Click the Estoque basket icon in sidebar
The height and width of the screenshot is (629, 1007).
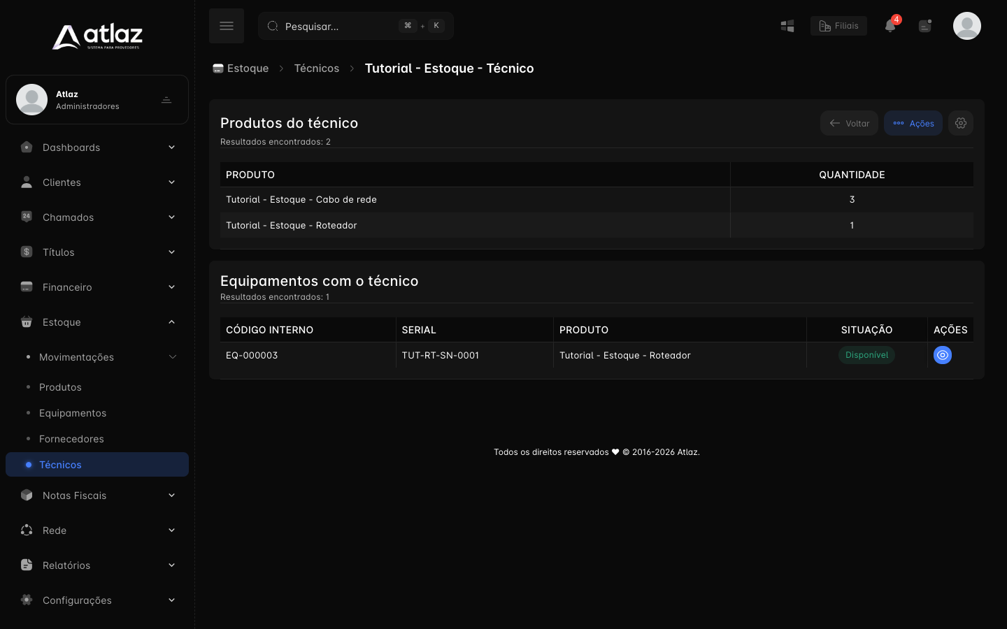tap(27, 321)
